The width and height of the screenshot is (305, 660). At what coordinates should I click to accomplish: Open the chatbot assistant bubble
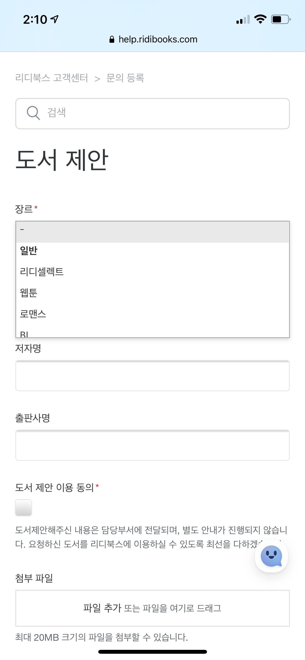(x=271, y=556)
